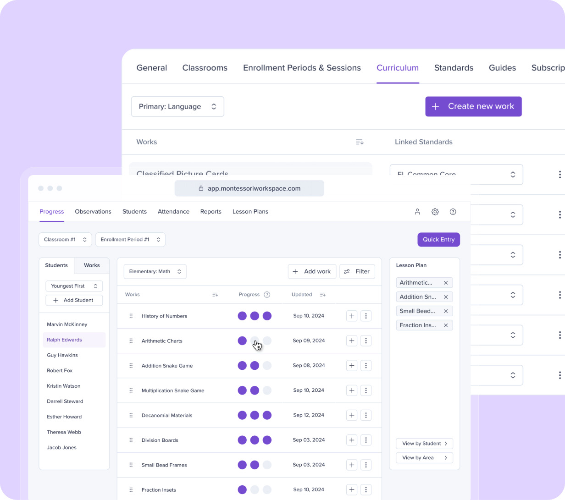
Task: Sort Works list in Curriculum window
Action: 360,142
